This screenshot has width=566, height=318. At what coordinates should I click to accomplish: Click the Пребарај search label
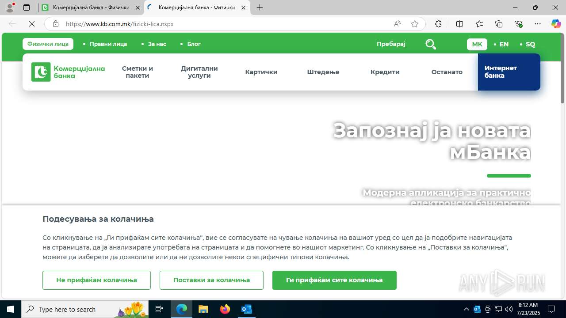(x=391, y=44)
